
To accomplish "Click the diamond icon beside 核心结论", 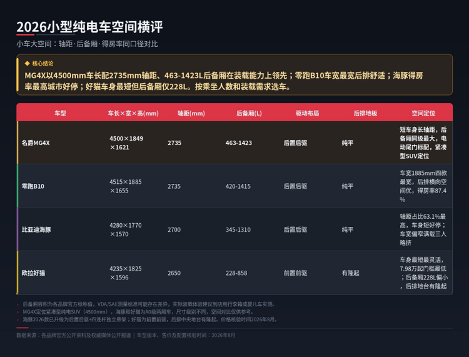I will point(28,63).
